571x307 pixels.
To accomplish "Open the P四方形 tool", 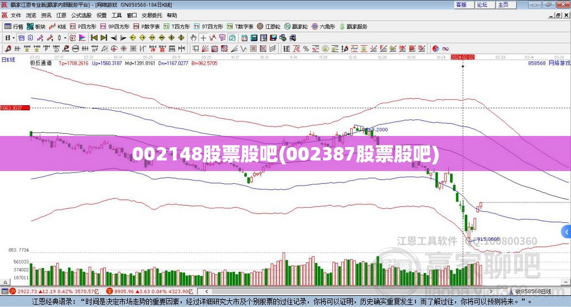I will (83, 27).
